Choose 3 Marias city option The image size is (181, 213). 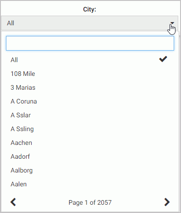(90, 87)
